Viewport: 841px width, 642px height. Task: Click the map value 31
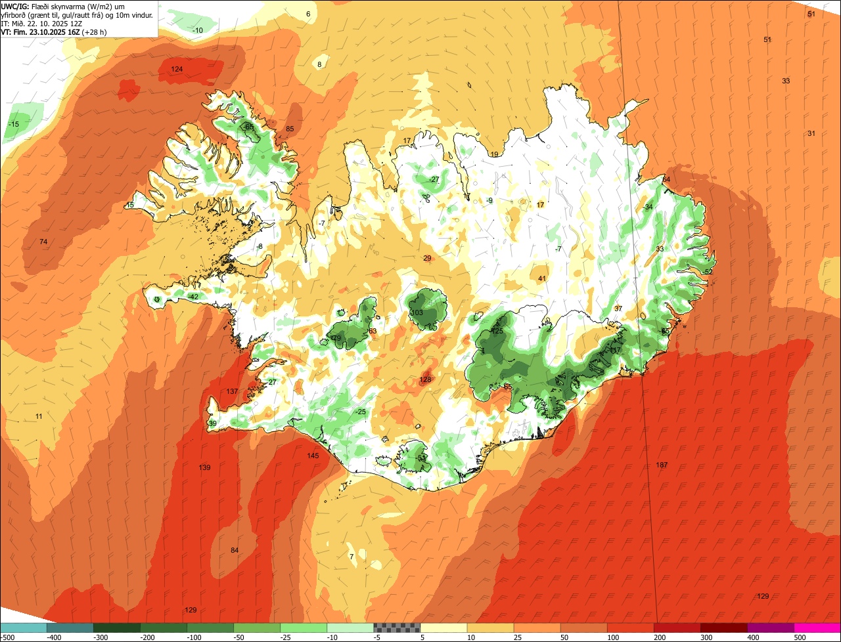click(811, 133)
